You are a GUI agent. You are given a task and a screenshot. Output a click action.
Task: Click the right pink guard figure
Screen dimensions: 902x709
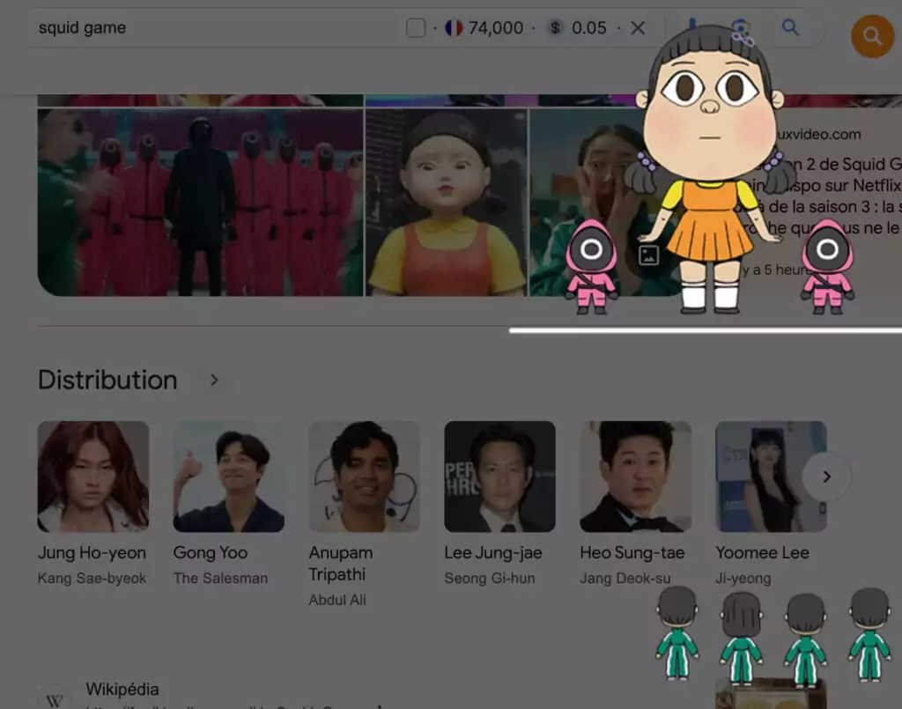[x=827, y=267]
